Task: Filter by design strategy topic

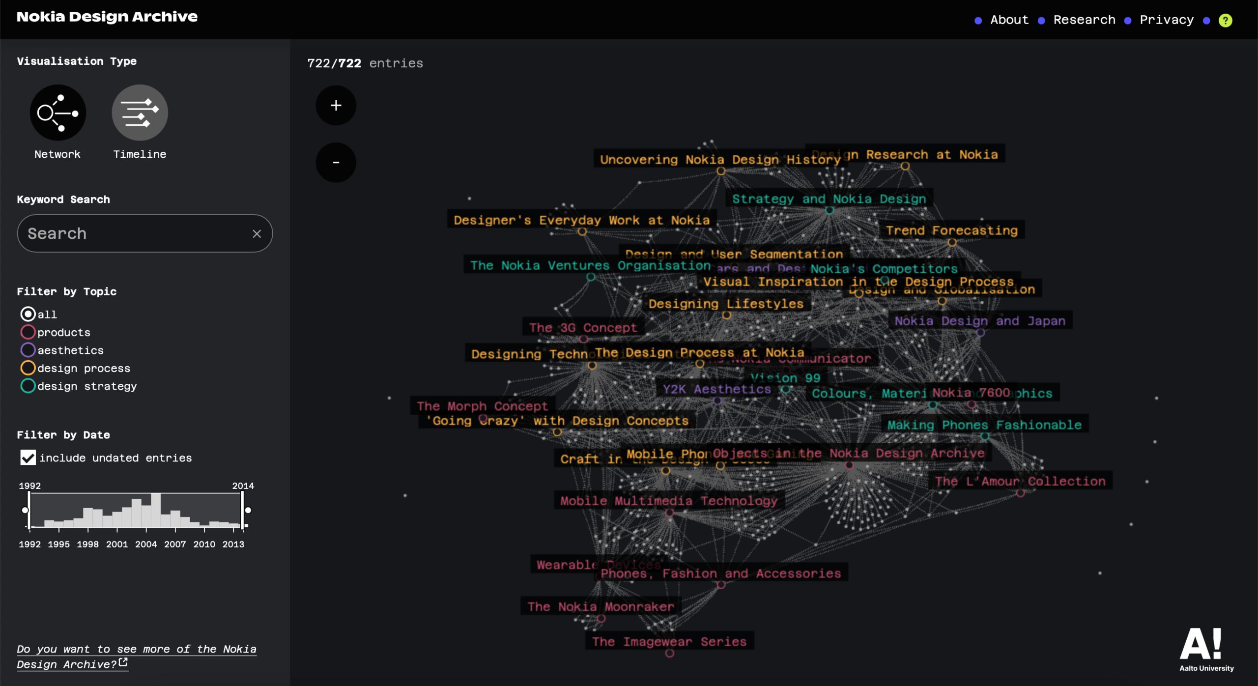Action: [x=28, y=386]
